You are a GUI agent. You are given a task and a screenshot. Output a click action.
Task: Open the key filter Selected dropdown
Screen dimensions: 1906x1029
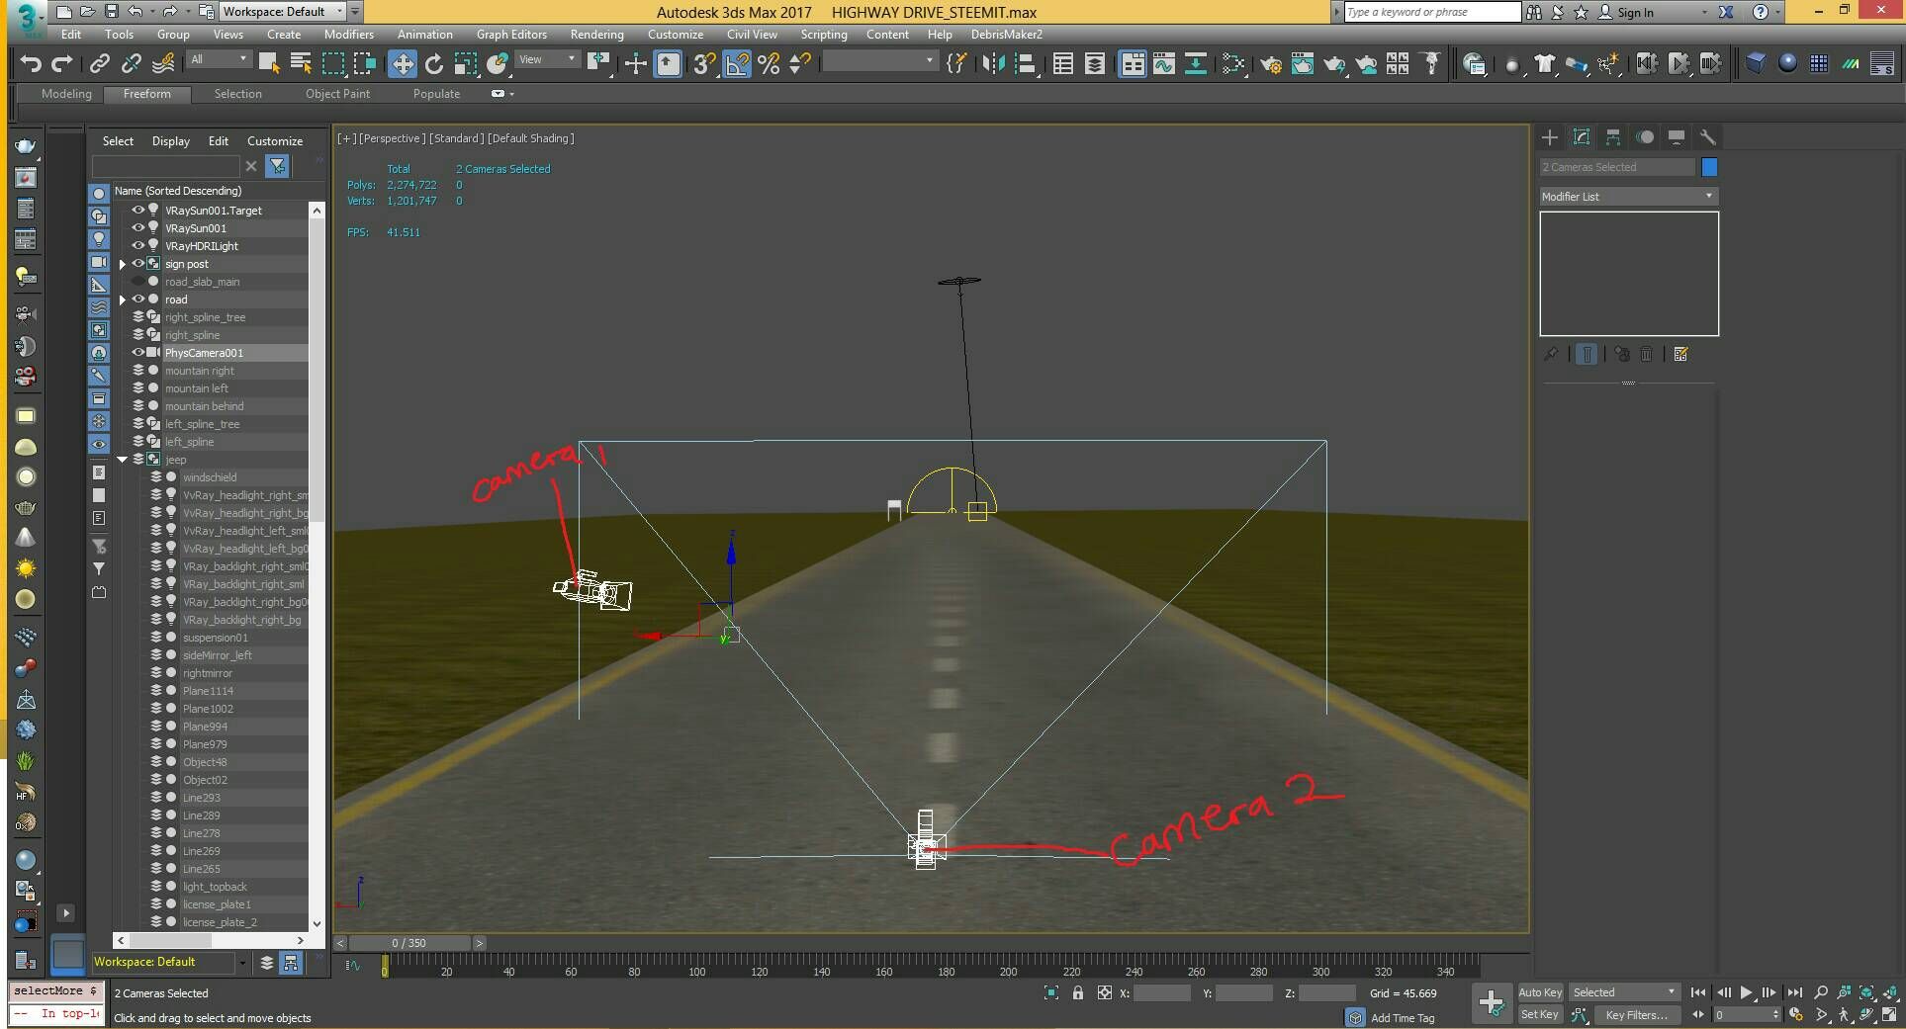[x=1625, y=992]
